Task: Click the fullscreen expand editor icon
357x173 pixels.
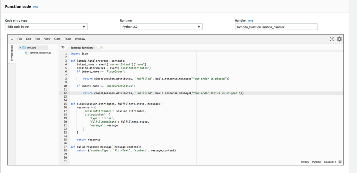Action: 332,39
